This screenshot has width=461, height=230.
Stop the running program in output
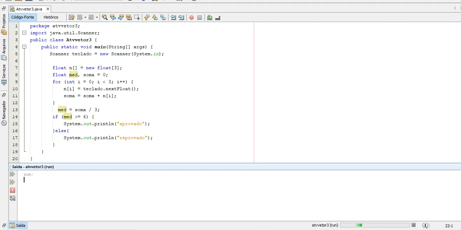pyautogui.click(x=13, y=190)
